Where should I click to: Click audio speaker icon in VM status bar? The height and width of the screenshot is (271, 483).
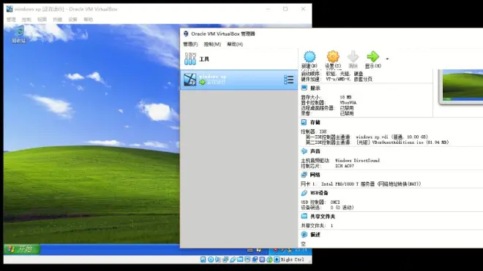(x=218, y=259)
